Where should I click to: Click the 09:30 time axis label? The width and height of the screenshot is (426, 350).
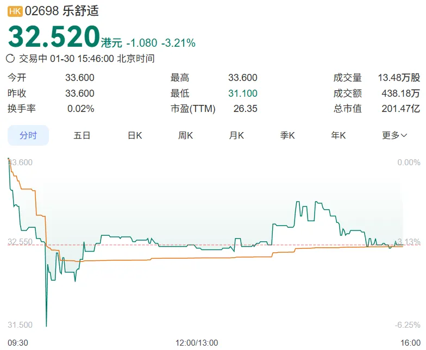17,343
